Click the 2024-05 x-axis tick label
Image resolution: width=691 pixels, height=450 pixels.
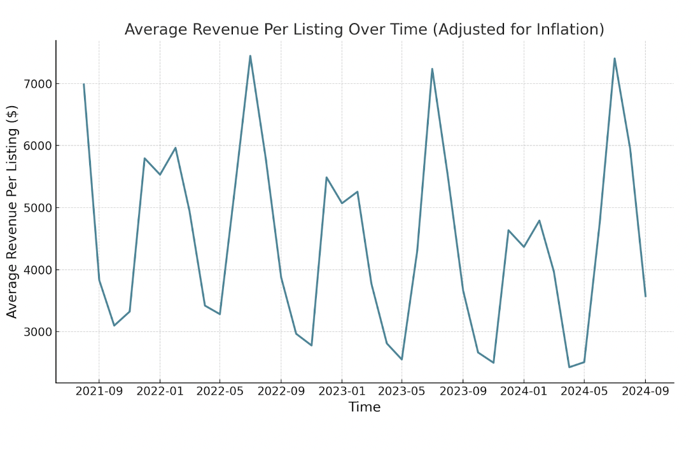[584, 392]
